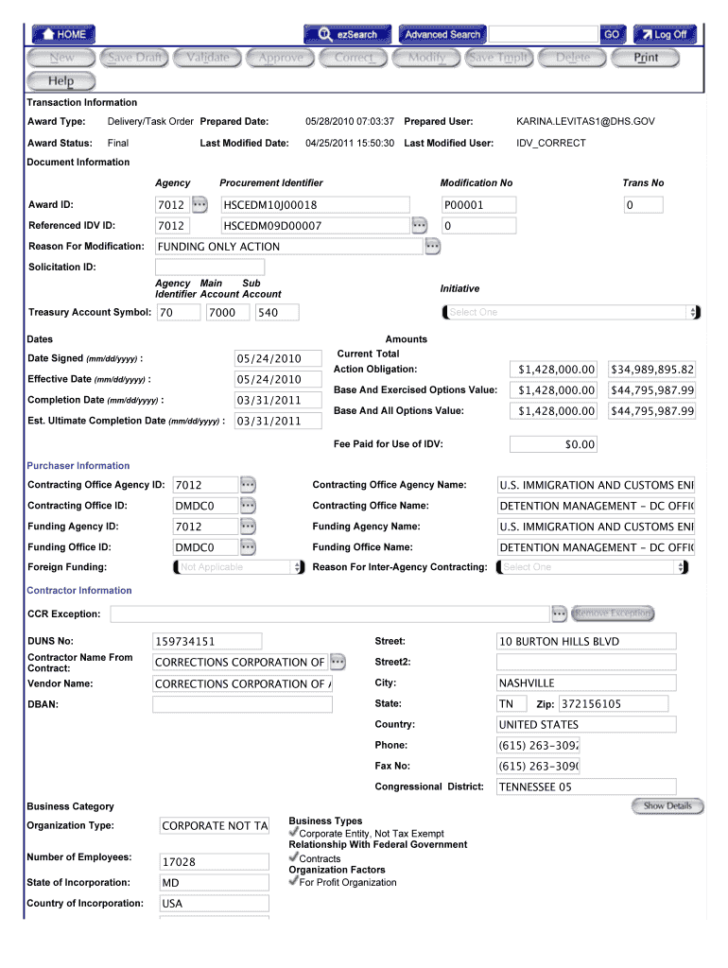The width and height of the screenshot is (728, 968).
Task: Click the Solicitation ID input field
Action: coord(210,268)
